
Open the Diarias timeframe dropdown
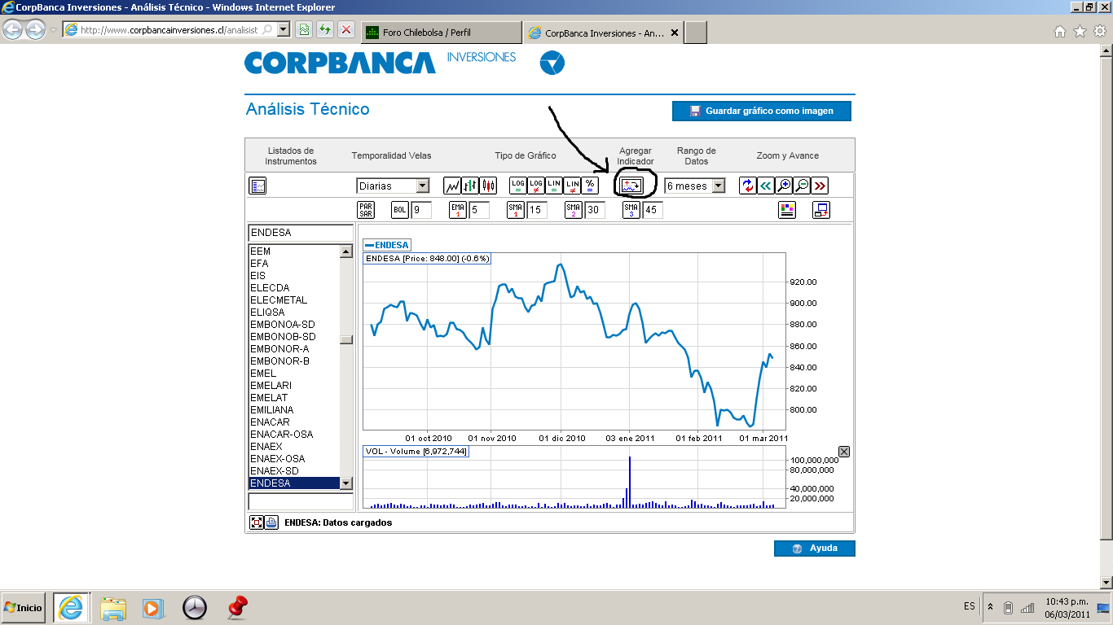[x=393, y=186]
